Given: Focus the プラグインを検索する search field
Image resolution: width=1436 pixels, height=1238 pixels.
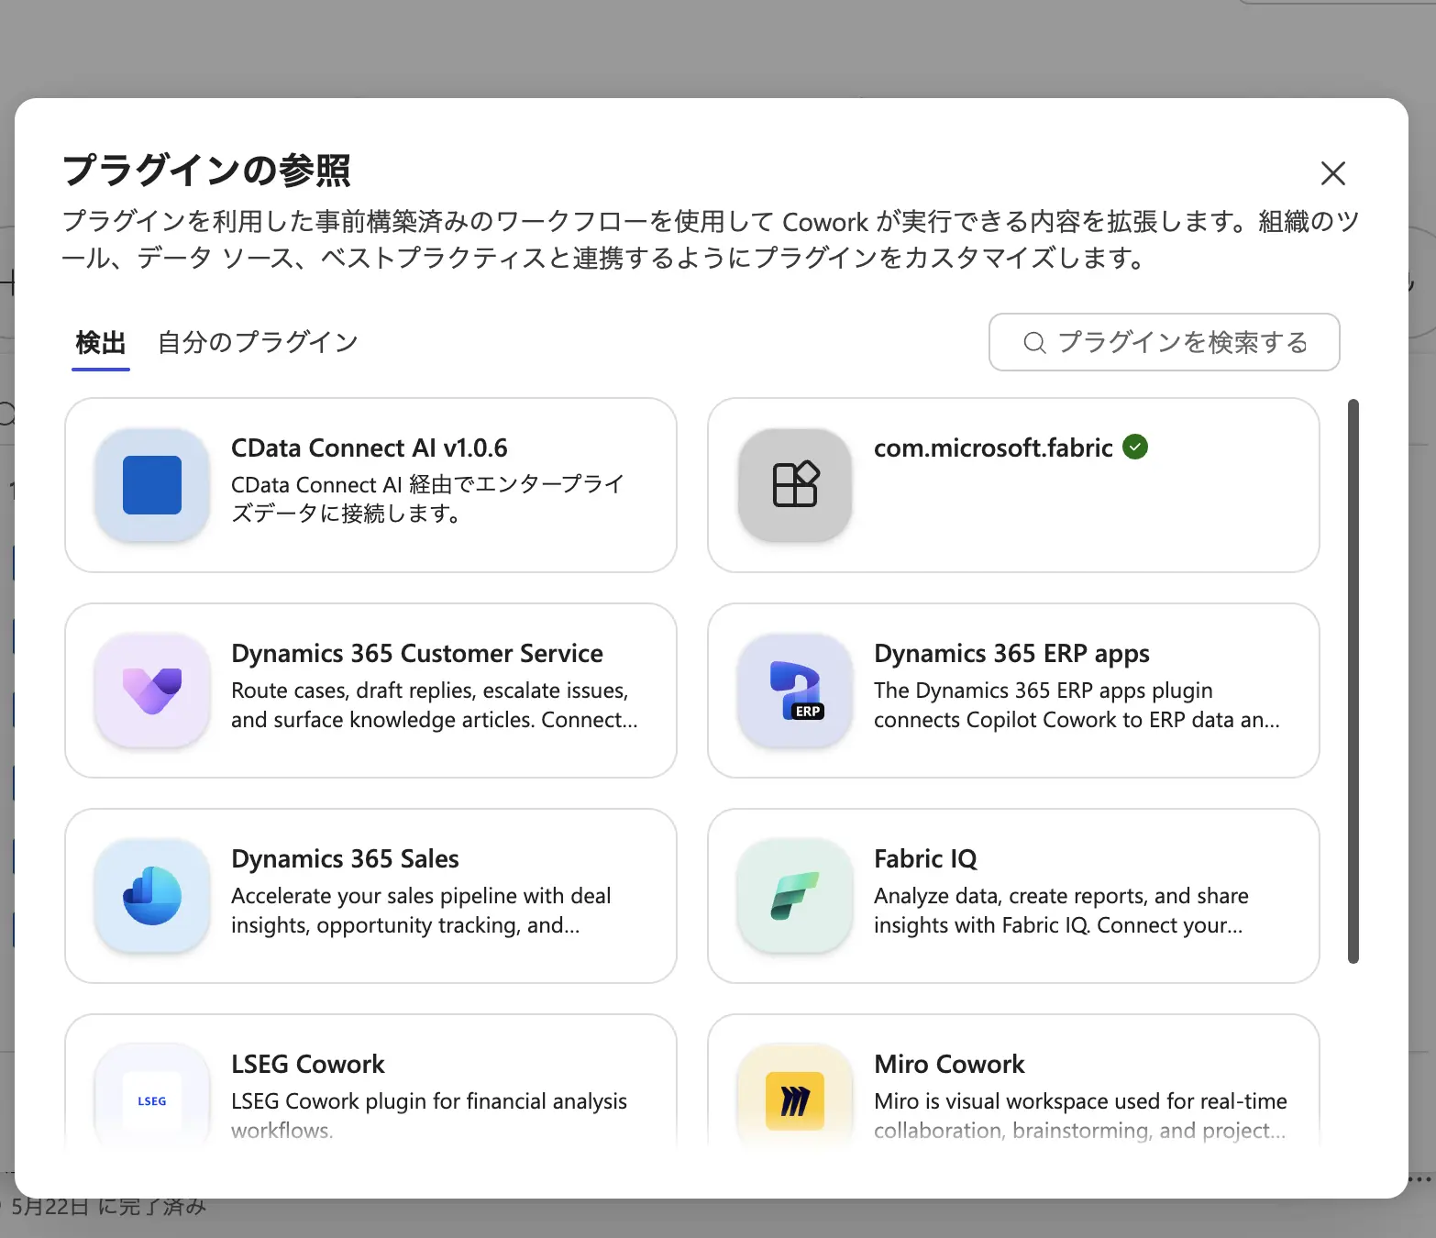Looking at the screenshot, I should (1165, 342).
